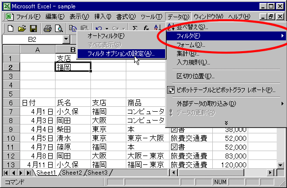287x188 pixels.
Task: Click the 氏名 header cell in row 6
Action: pyautogui.click(x=73, y=103)
